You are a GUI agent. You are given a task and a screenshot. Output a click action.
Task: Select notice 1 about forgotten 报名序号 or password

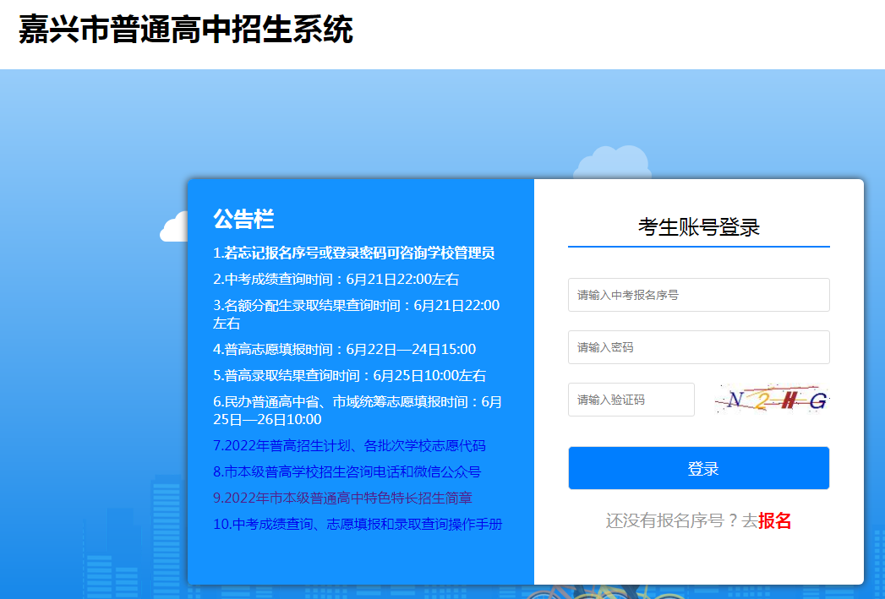(353, 253)
